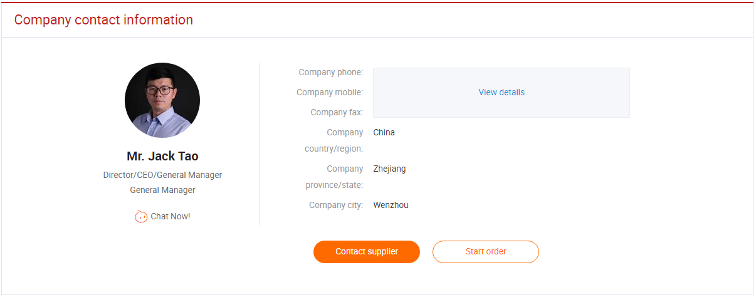The width and height of the screenshot is (756, 297).
Task: Click the Company fax label
Action: (x=337, y=113)
